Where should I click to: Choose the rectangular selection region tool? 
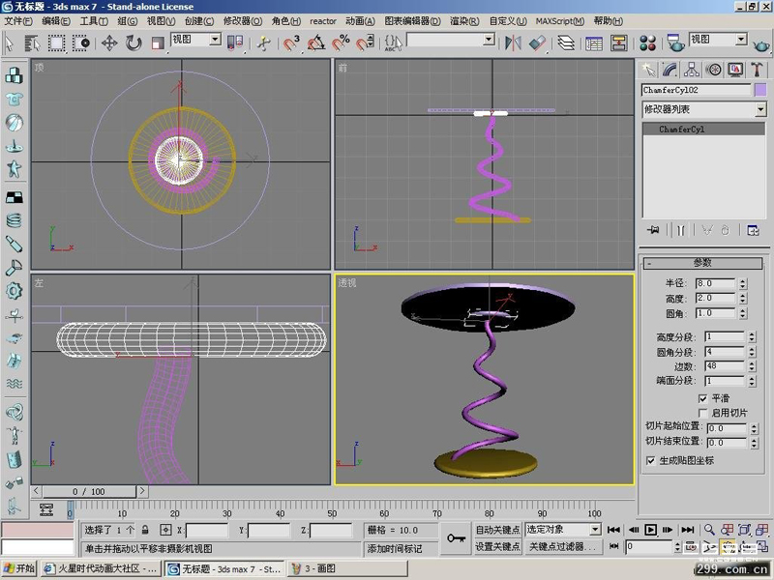click(x=56, y=43)
